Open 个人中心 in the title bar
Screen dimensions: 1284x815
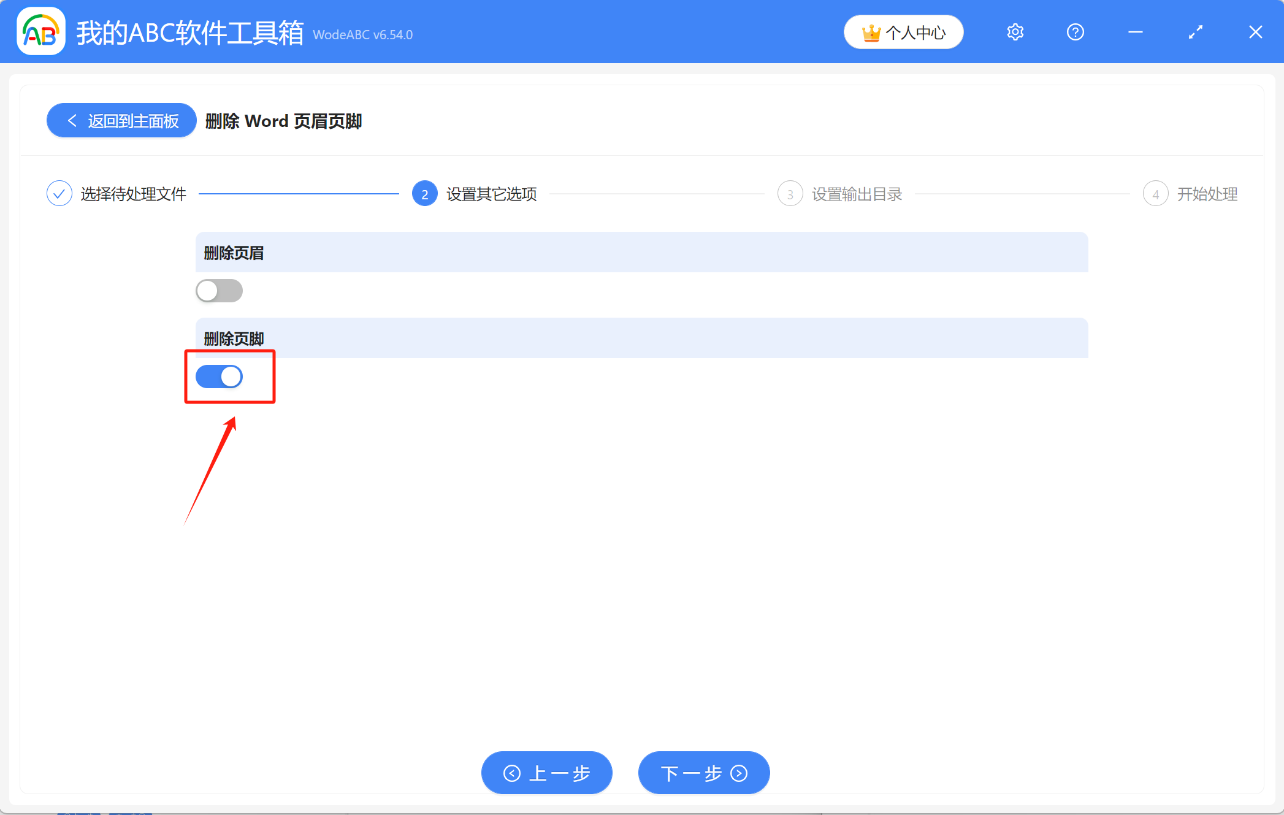[x=903, y=32]
